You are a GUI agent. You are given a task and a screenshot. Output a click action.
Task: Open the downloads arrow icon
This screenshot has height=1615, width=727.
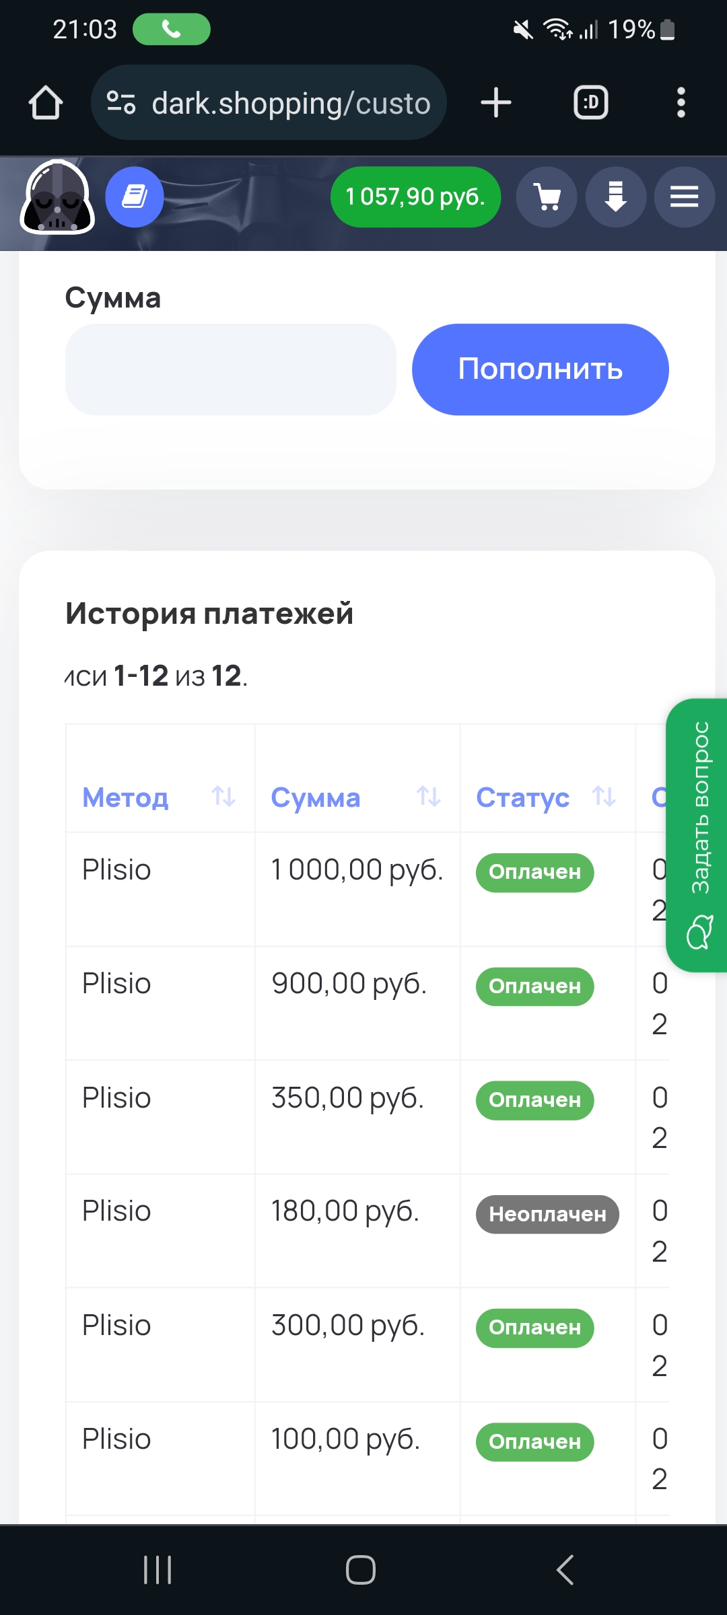coord(616,197)
